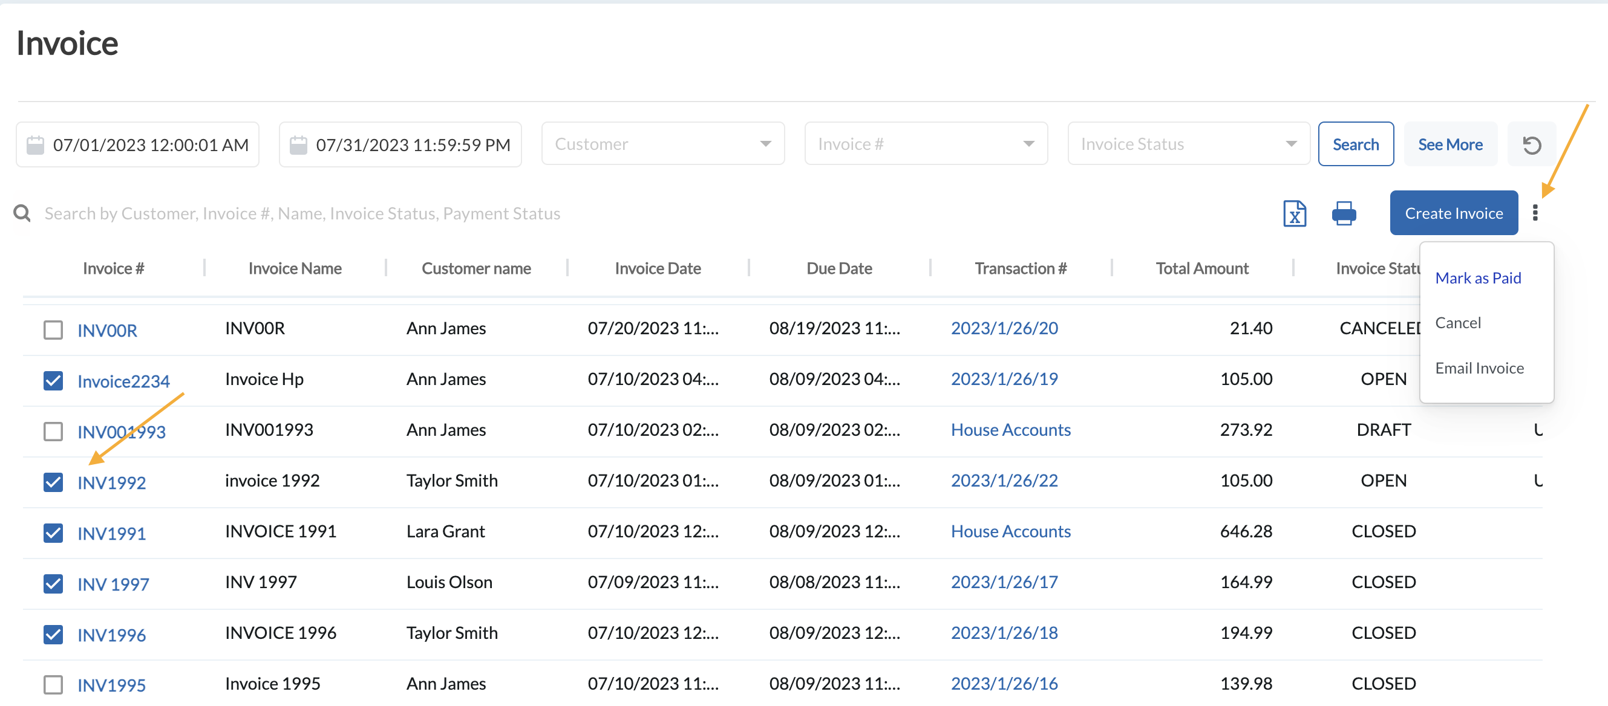The height and width of the screenshot is (706, 1608).
Task: Open the three-dot actions menu
Action: coord(1536,213)
